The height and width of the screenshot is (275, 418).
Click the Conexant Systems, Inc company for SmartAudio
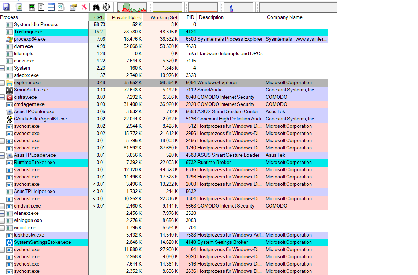290,90
